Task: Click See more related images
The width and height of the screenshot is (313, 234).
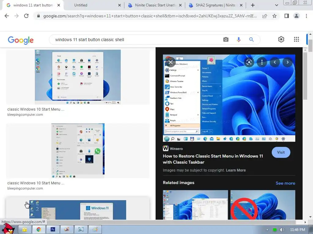Action: [285, 183]
